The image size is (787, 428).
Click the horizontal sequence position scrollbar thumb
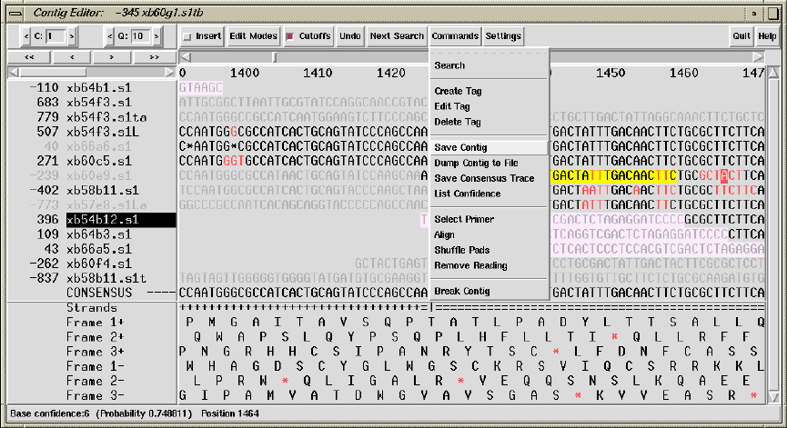(x=276, y=57)
